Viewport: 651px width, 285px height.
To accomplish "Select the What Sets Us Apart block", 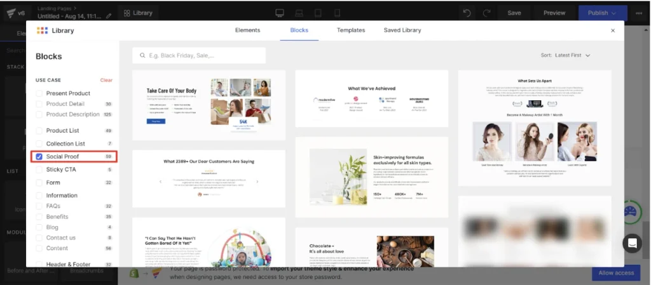I will tap(534, 128).
